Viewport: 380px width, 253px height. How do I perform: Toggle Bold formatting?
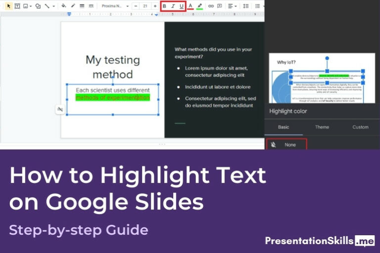click(x=164, y=6)
